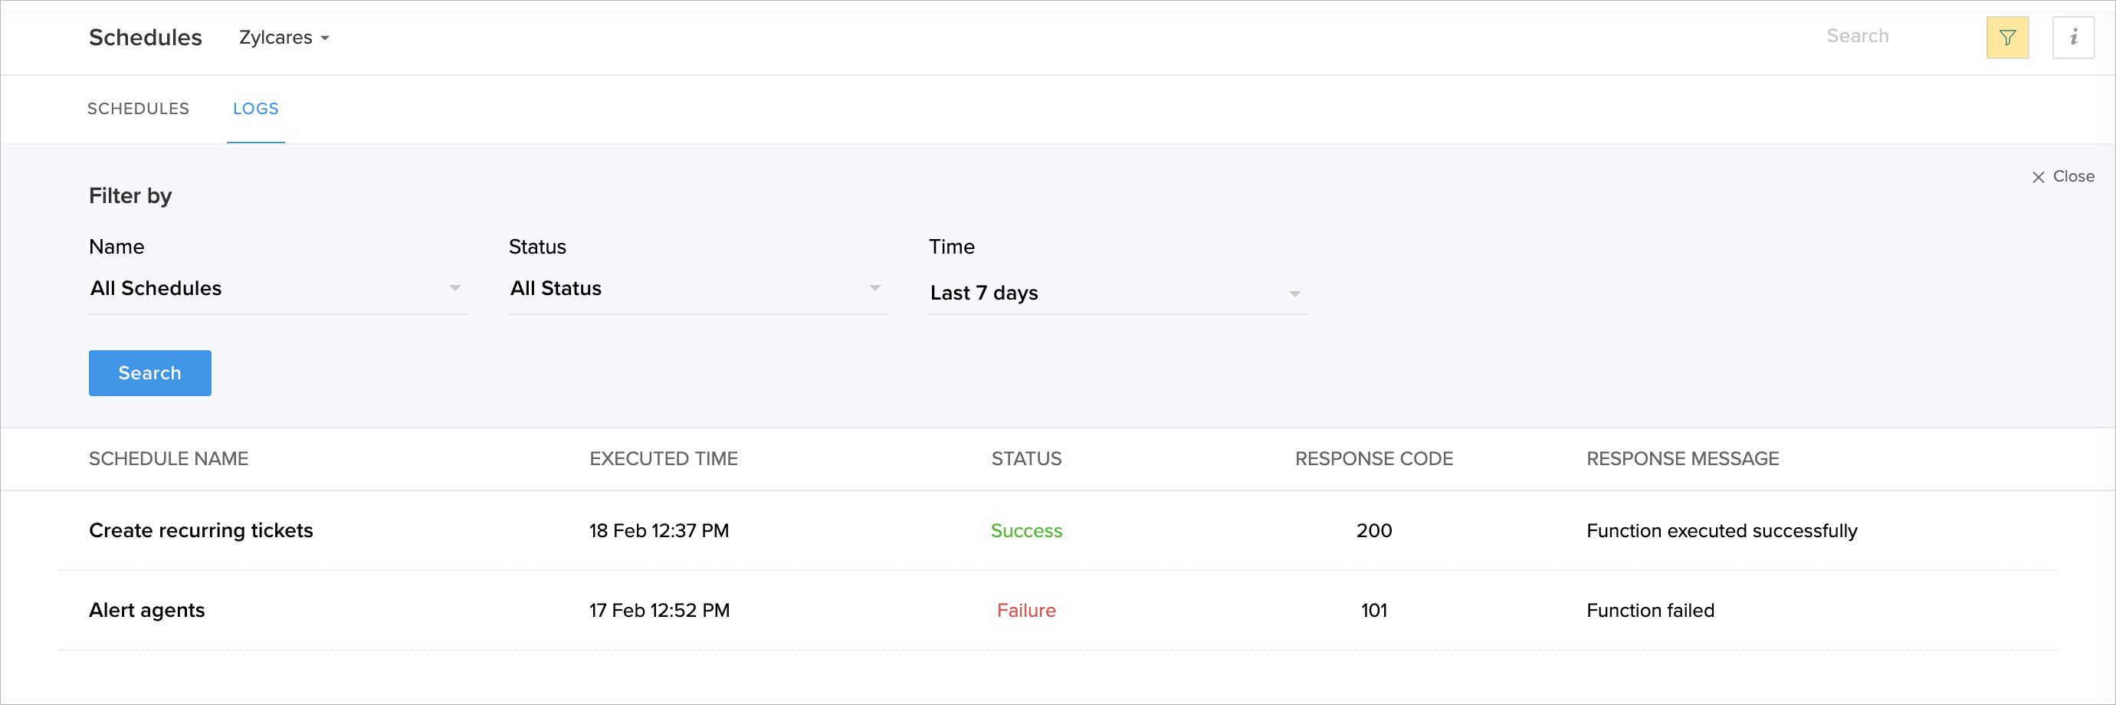
Task: Select the Logs tab
Action: tap(255, 109)
